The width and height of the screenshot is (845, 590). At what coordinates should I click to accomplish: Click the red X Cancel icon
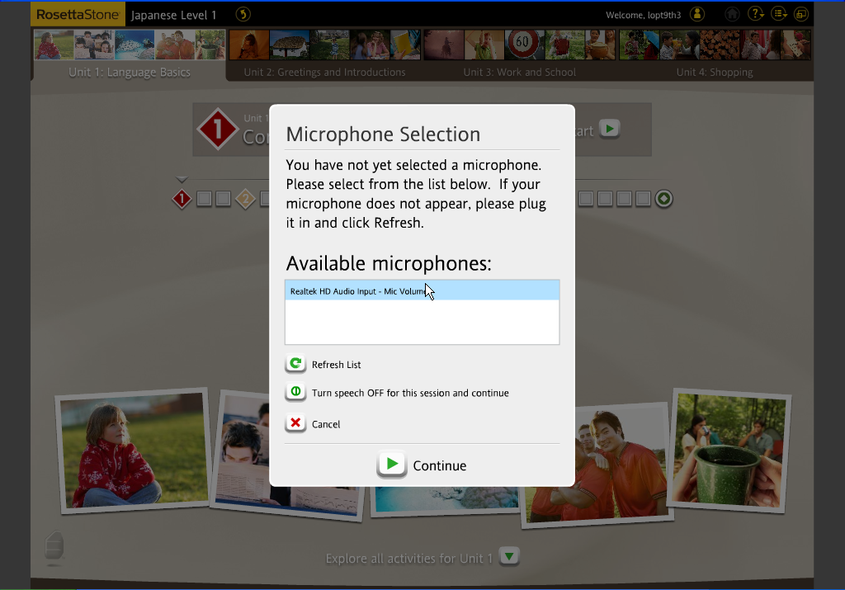[x=295, y=423]
